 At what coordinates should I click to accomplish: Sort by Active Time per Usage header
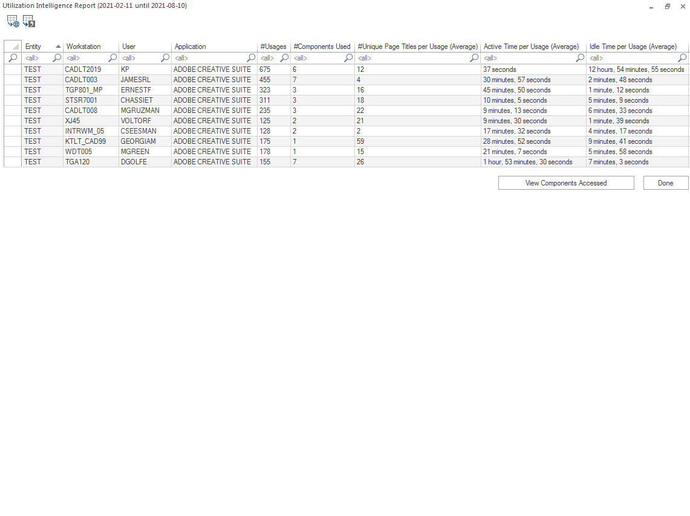coord(531,47)
